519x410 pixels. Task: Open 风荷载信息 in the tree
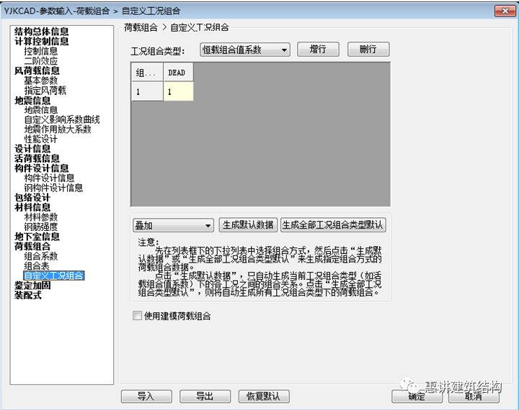[x=37, y=70]
